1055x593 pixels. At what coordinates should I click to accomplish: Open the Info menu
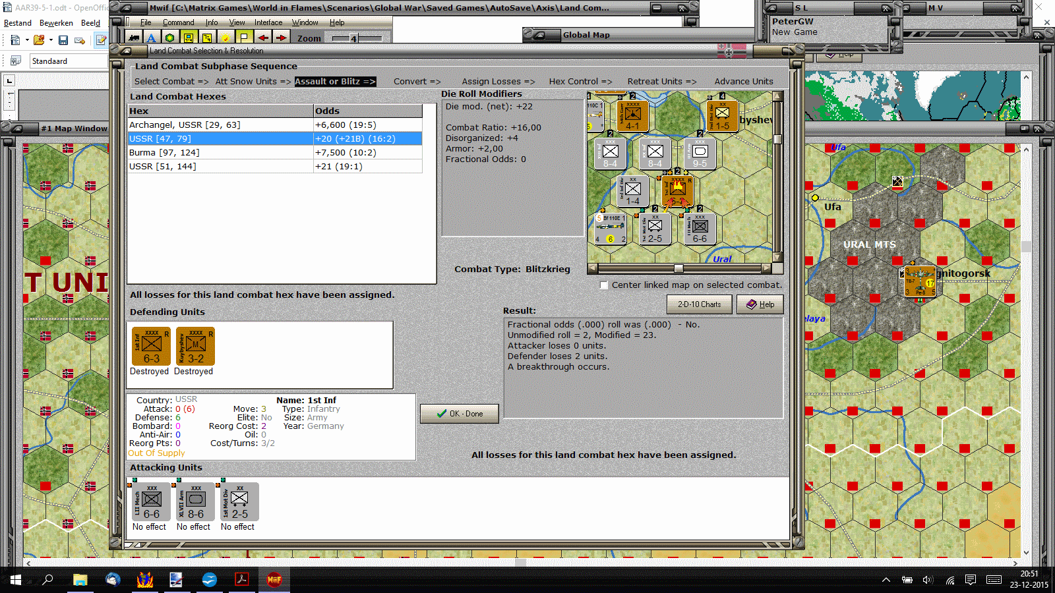[x=212, y=22]
